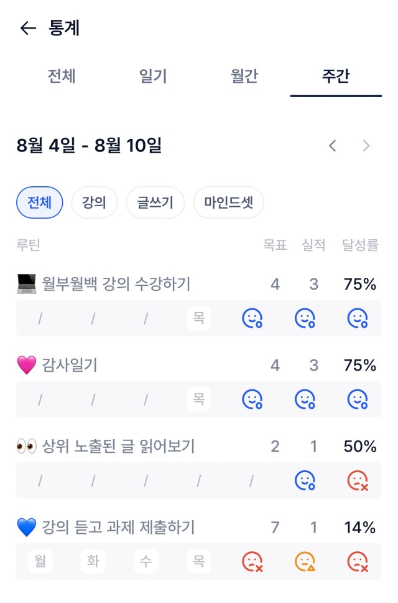Click the 월 day cell in 강의 듣고 과제 row
398x603 pixels.
pyautogui.click(x=40, y=561)
